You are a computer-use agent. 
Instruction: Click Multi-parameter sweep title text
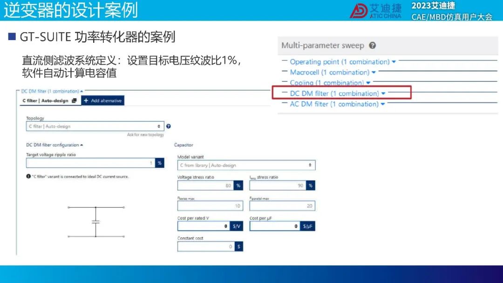click(323, 45)
